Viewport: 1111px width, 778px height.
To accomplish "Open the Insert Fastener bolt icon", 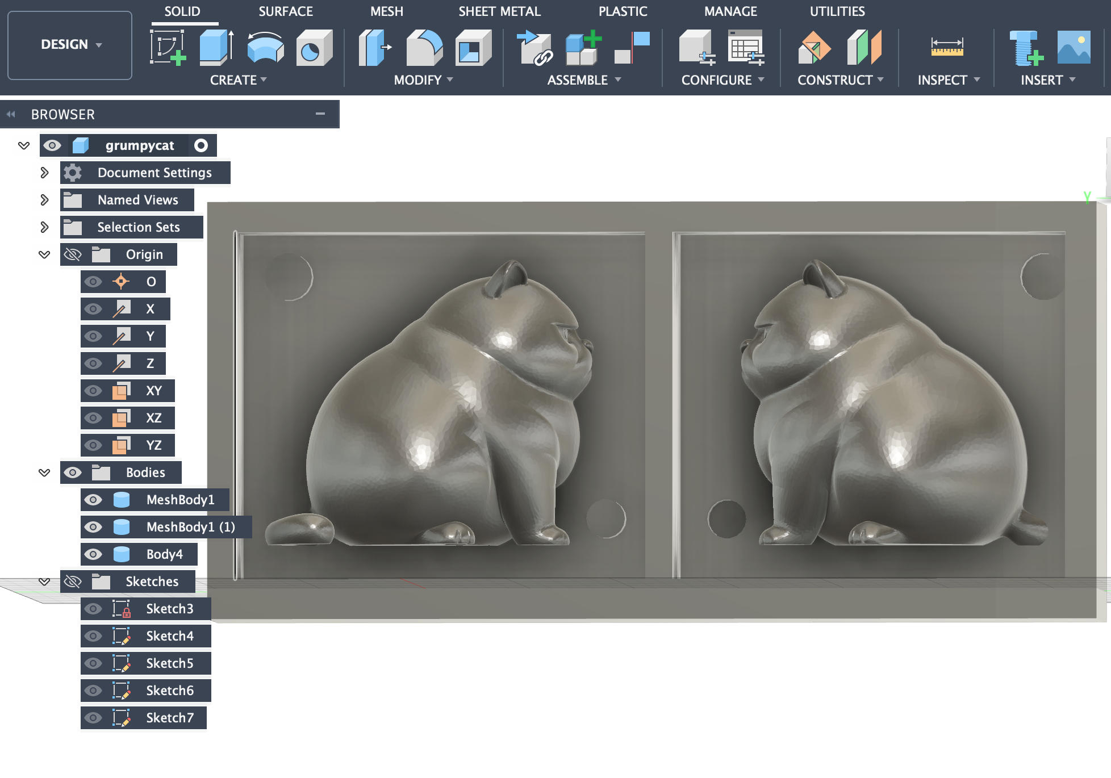I will [x=1026, y=48].
